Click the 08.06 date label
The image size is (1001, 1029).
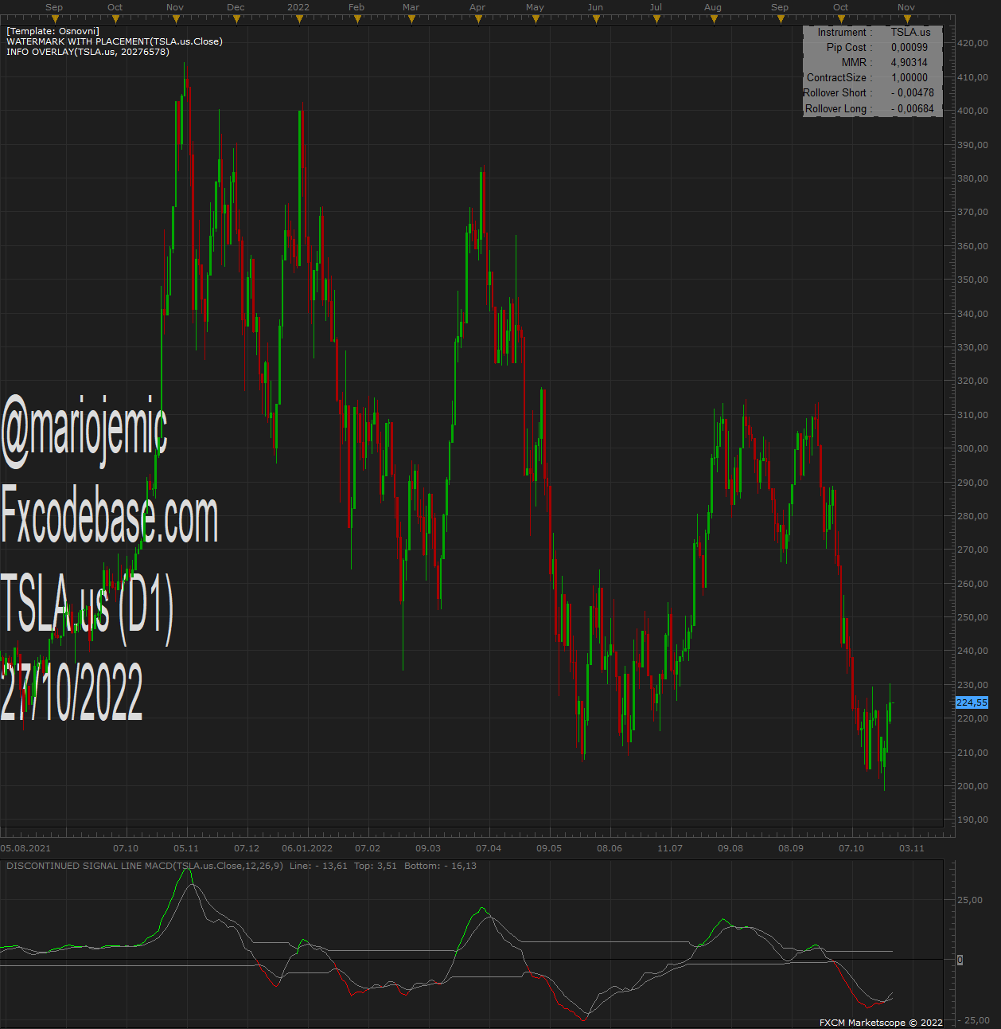click(x=610, y=848)
